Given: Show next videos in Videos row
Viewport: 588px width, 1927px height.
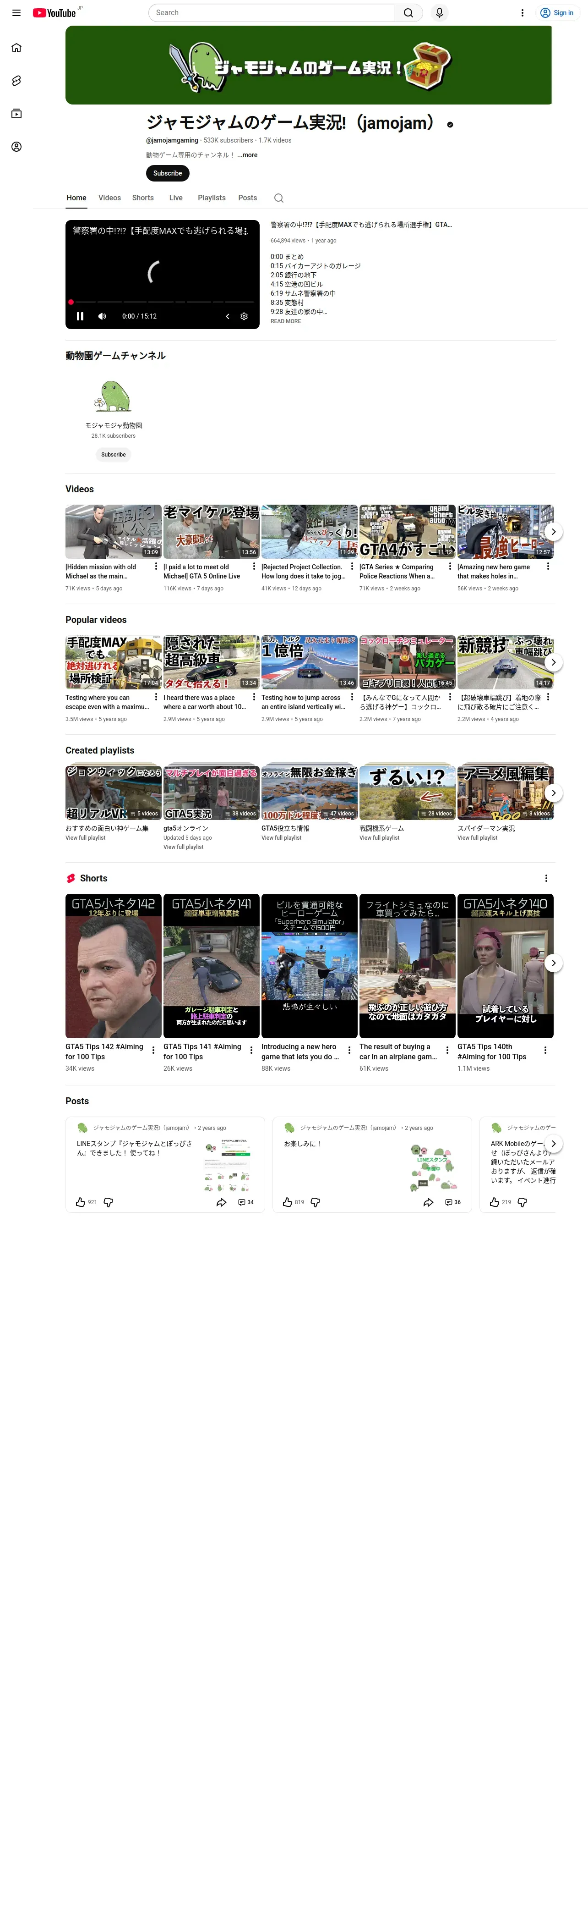Looking at the screenshot, I should [553, 532].
